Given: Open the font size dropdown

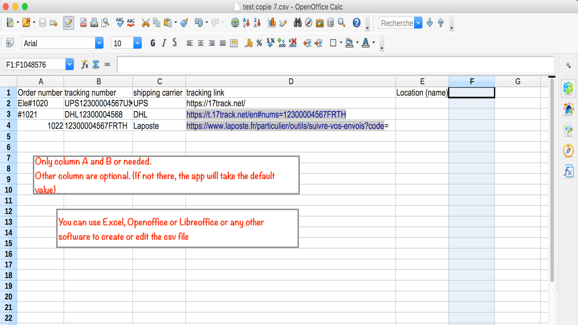Looking at the screenshot, I should [137, 43].
